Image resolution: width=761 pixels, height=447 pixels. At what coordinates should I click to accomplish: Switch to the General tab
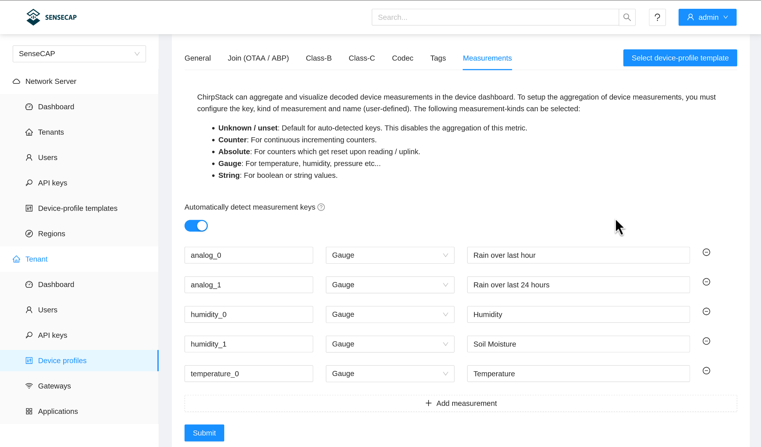(x=198, y=58)
